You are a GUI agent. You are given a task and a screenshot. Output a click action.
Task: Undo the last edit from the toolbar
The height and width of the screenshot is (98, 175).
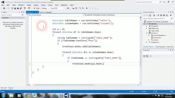point(24,8)
